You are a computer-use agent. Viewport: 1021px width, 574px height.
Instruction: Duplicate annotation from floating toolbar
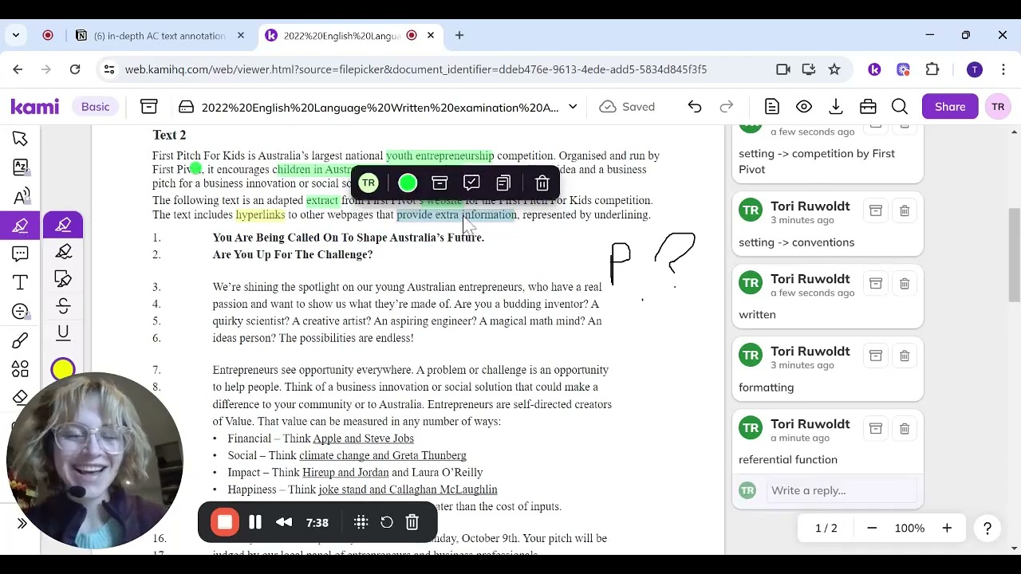pos(503,183)
